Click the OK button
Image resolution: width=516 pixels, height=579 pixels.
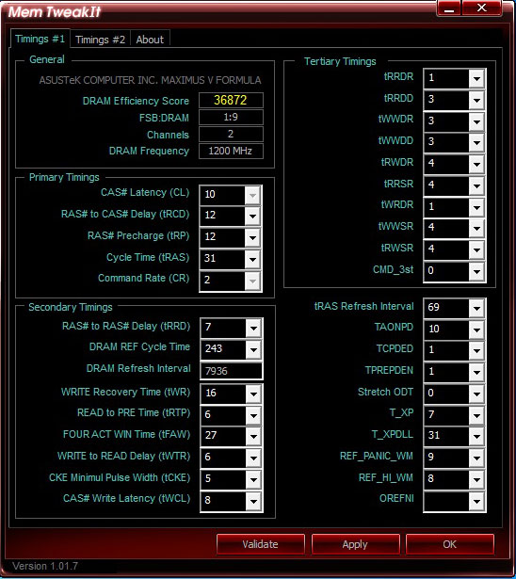point(449,544)
